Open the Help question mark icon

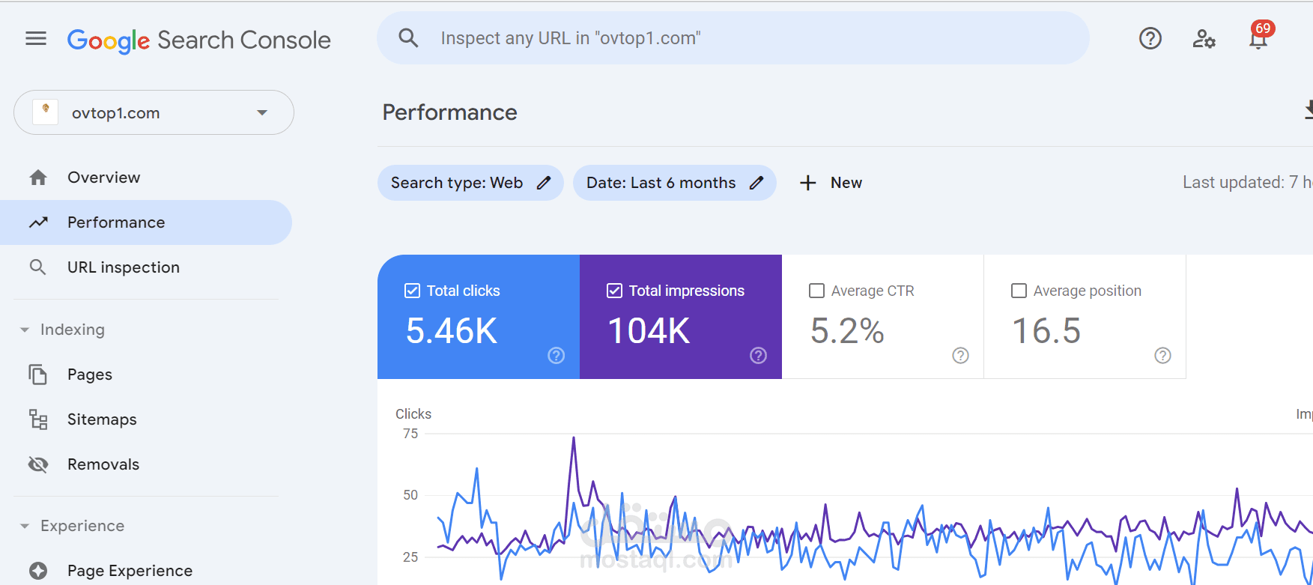tap(1150, 38)
